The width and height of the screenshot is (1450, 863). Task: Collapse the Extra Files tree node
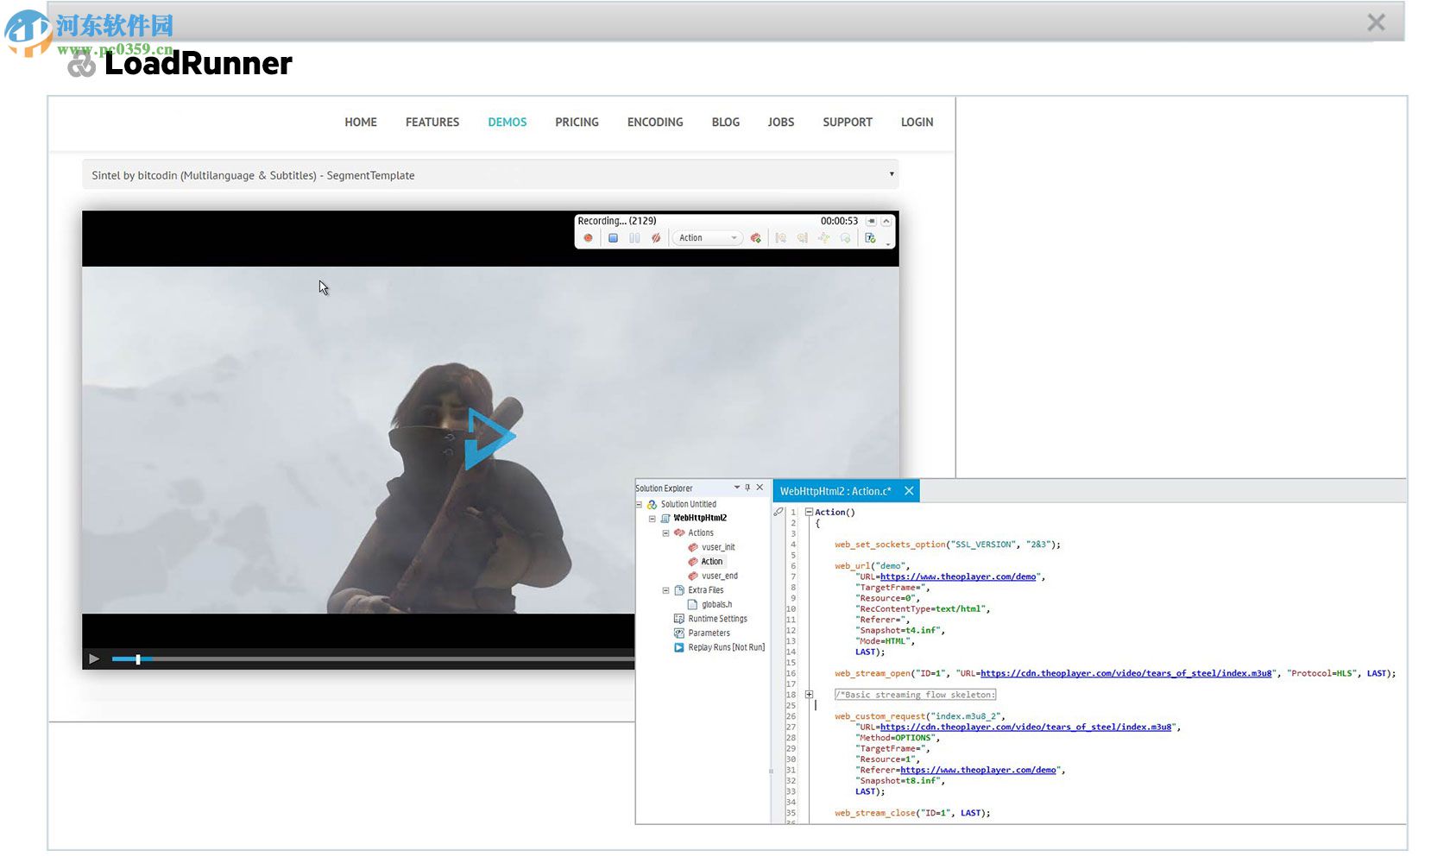(665, 590)
